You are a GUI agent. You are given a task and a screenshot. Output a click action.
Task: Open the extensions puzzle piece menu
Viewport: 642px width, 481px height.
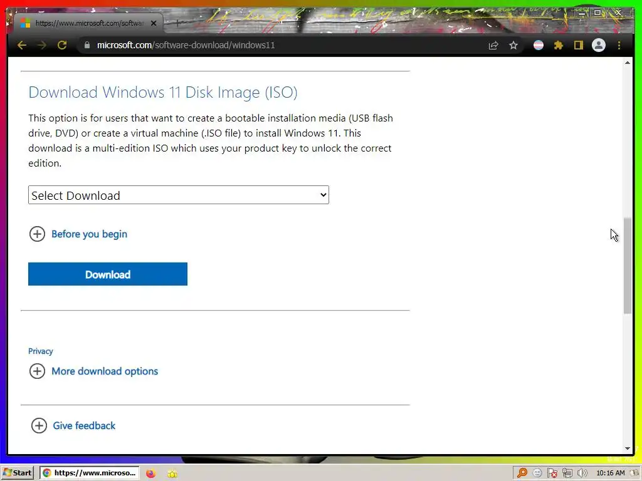coord(559,45)
